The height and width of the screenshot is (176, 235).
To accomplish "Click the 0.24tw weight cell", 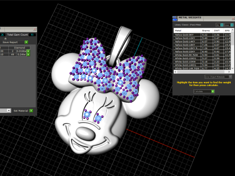I will coord(22,54).
